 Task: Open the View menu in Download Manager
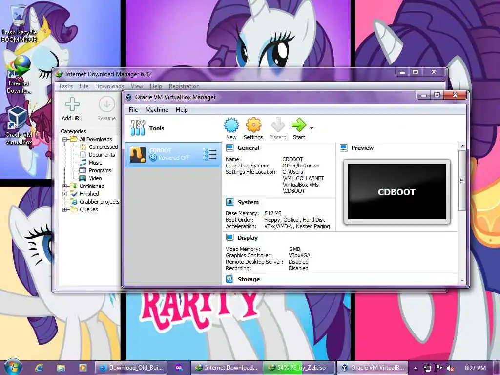(x=137, y=86)
